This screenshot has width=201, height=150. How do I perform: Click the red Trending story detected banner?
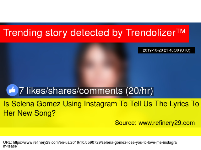click(x=94, y=34)
